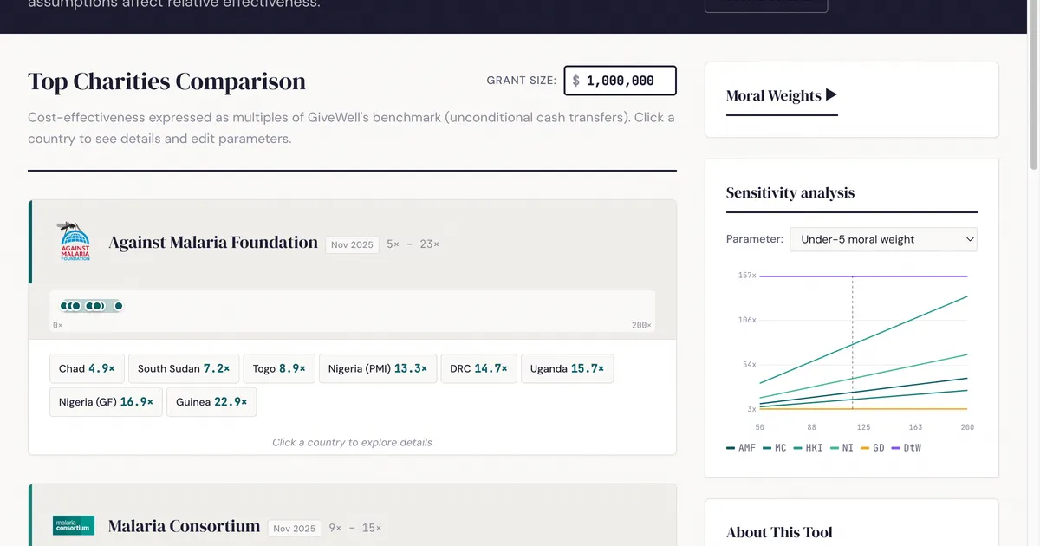The height and width of the screenshot is (546, 1040).
Task: Select the South Sudan 7.2× chip
Action: 184,368
